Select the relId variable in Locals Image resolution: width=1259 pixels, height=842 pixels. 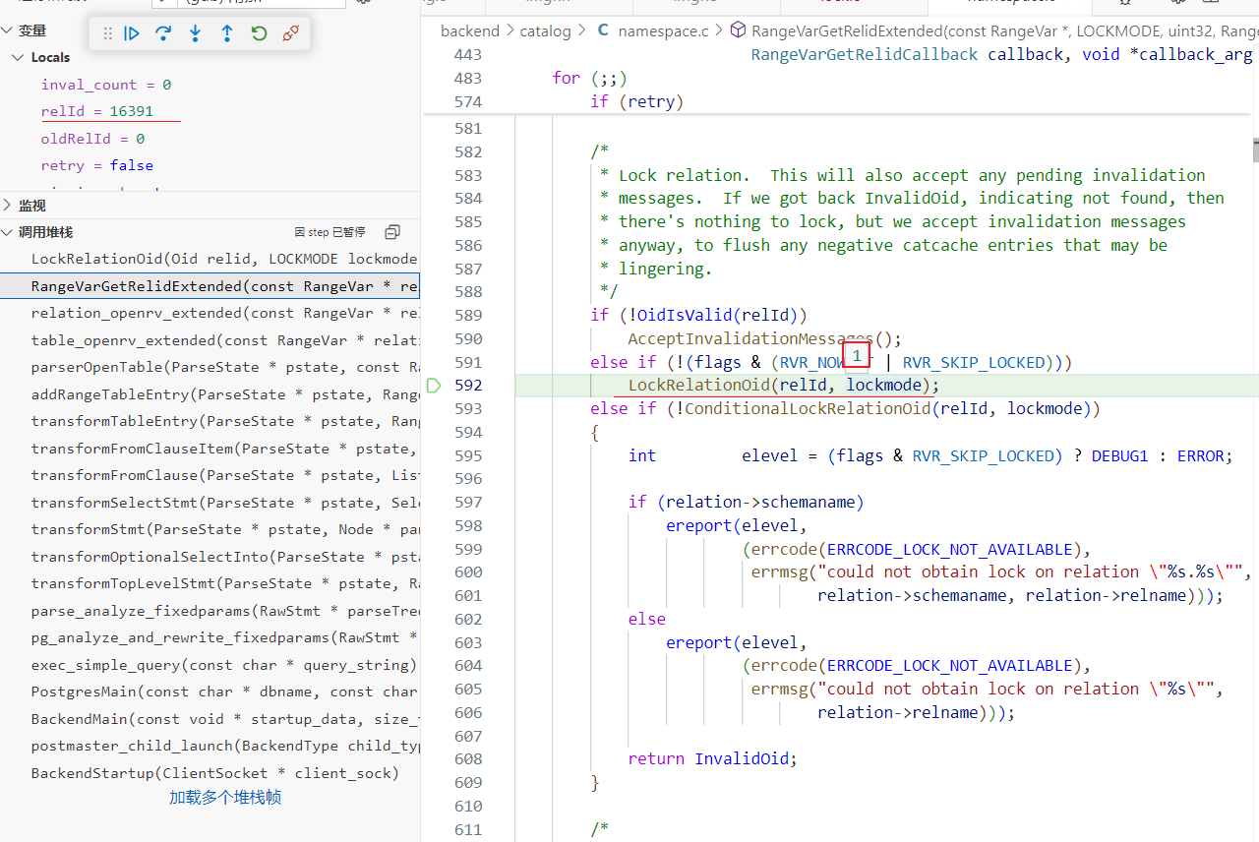click(x=96, y=111)
